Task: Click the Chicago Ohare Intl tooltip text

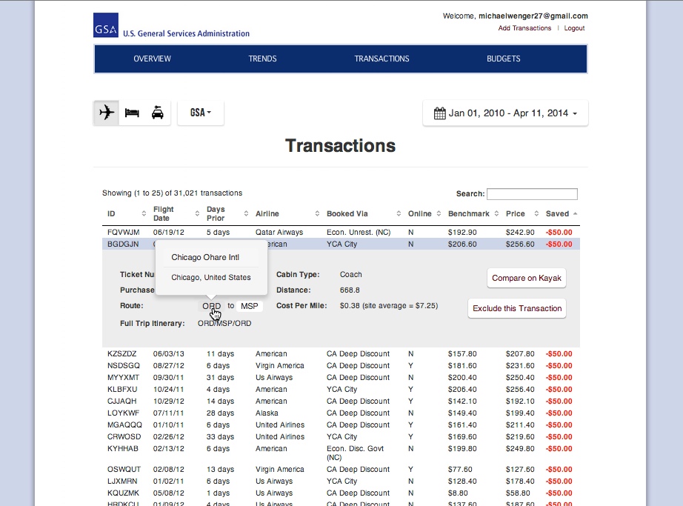Action: point(205,257)
